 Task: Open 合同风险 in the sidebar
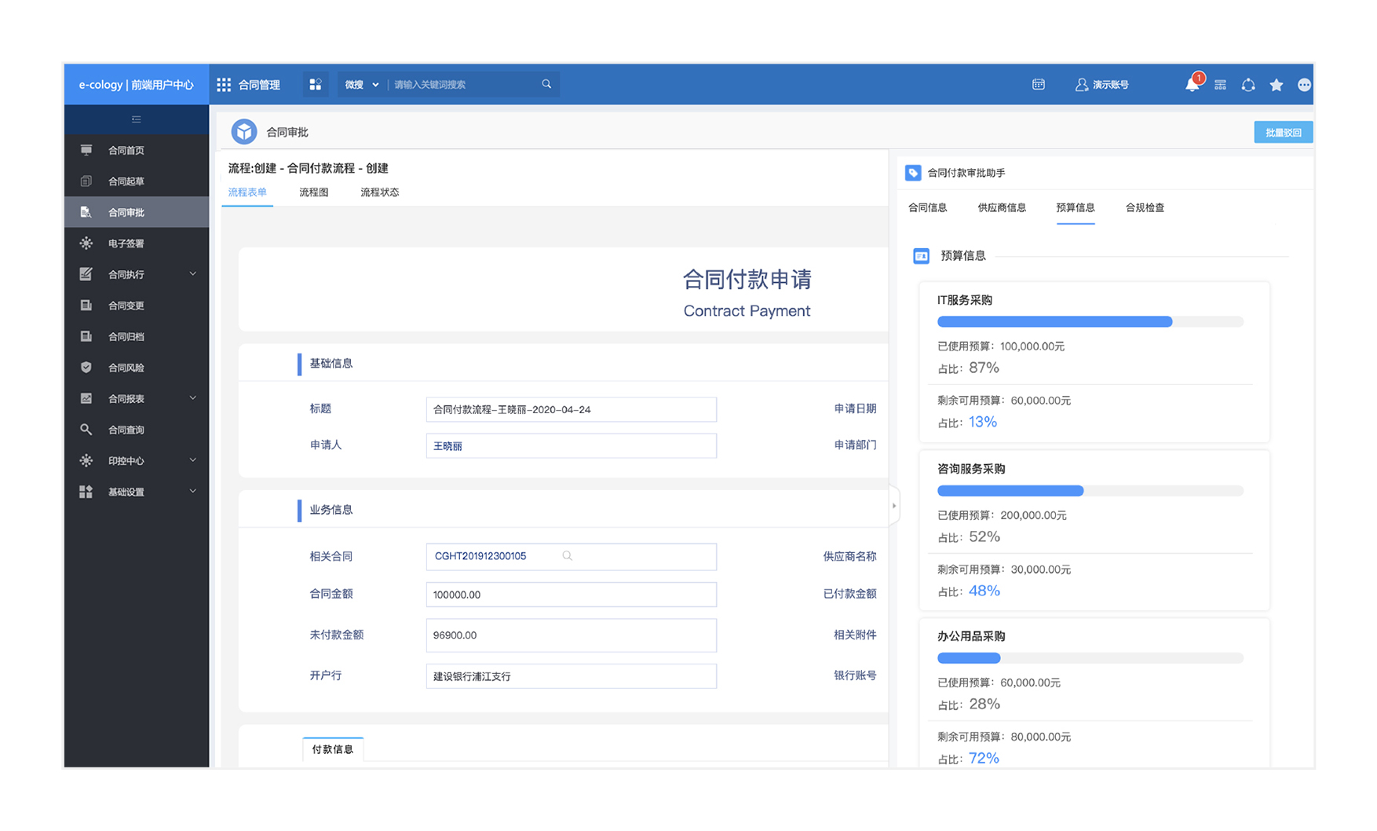tap(126, 368)
